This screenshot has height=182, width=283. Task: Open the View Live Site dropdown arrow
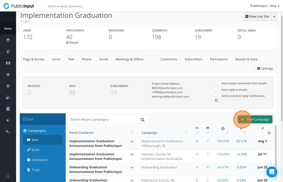click(274, 17)
